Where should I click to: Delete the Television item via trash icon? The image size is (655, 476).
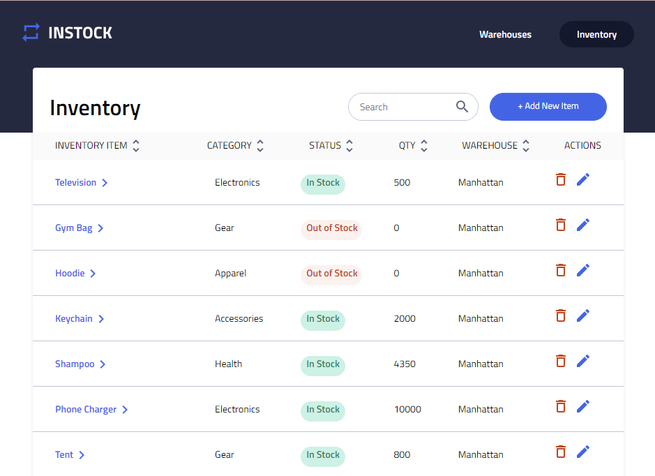coord(560,179)
